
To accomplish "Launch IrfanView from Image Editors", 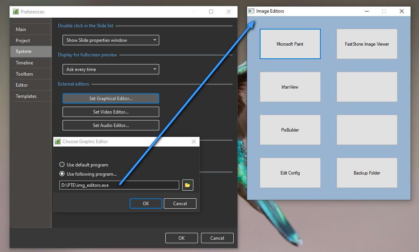I will pyautogui.click(x=290, y=87).
